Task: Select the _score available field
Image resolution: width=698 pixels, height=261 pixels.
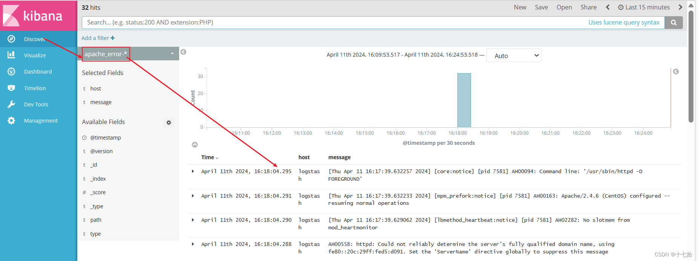Action: (x=98, y=192)
